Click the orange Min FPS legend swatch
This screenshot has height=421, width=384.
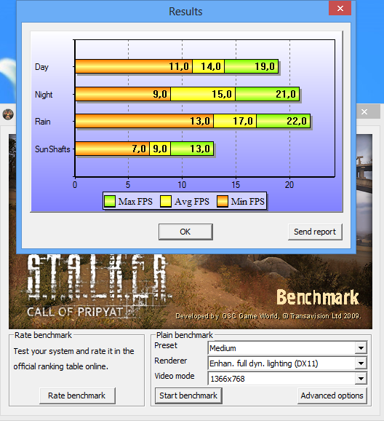223,201
